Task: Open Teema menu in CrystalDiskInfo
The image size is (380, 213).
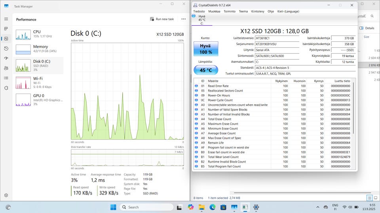Action: click(243, 11)
